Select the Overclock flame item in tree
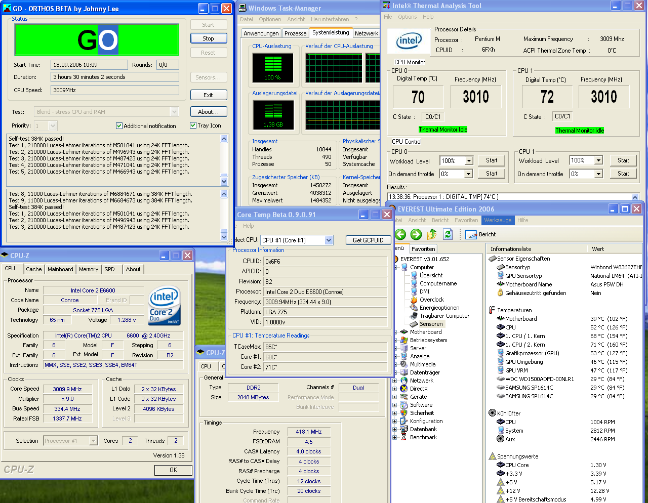The height and width of the screenshot is (503, 648). click(x=414, y=300)
